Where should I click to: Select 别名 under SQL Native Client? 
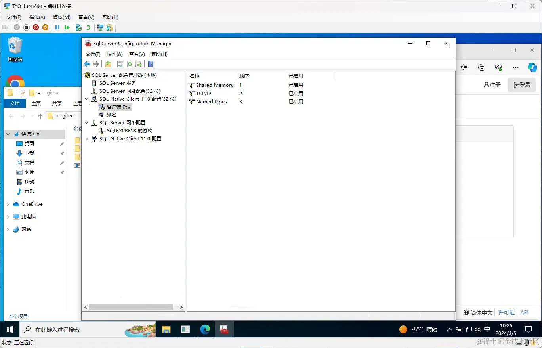pos(112,115)
